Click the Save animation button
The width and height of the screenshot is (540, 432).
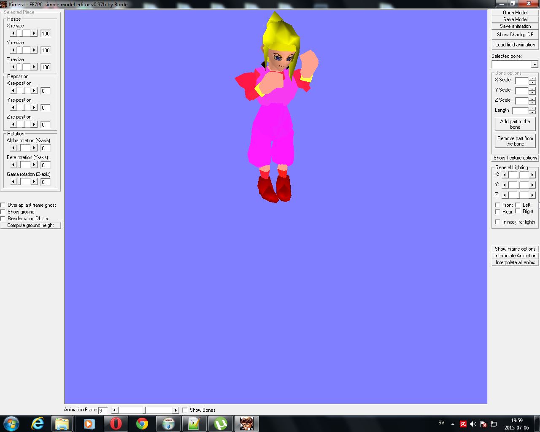515,26
